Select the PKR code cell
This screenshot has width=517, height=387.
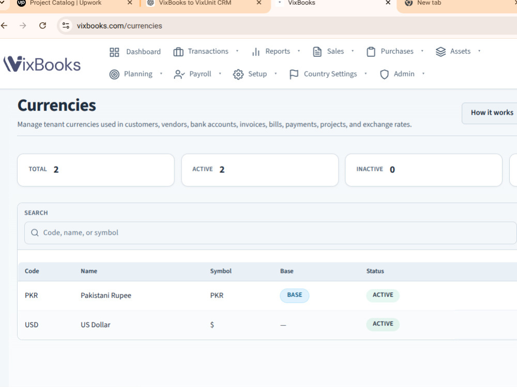[x=32, y=296]
